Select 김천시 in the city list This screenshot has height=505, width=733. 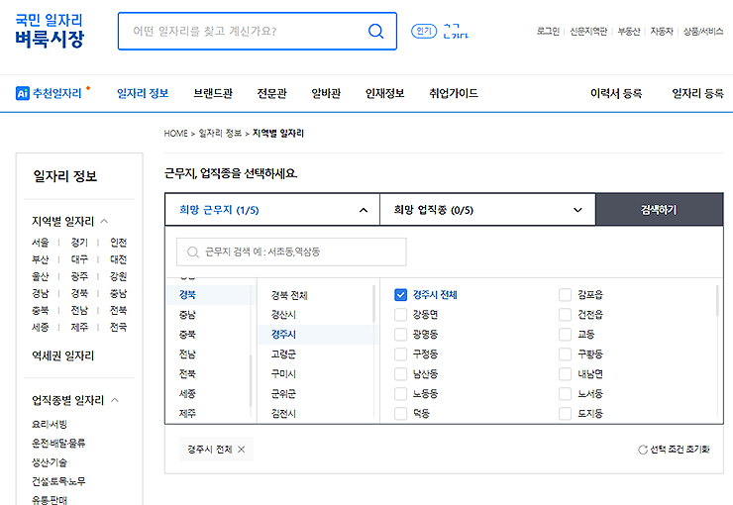pyautogui.click(x=283, y=414)
